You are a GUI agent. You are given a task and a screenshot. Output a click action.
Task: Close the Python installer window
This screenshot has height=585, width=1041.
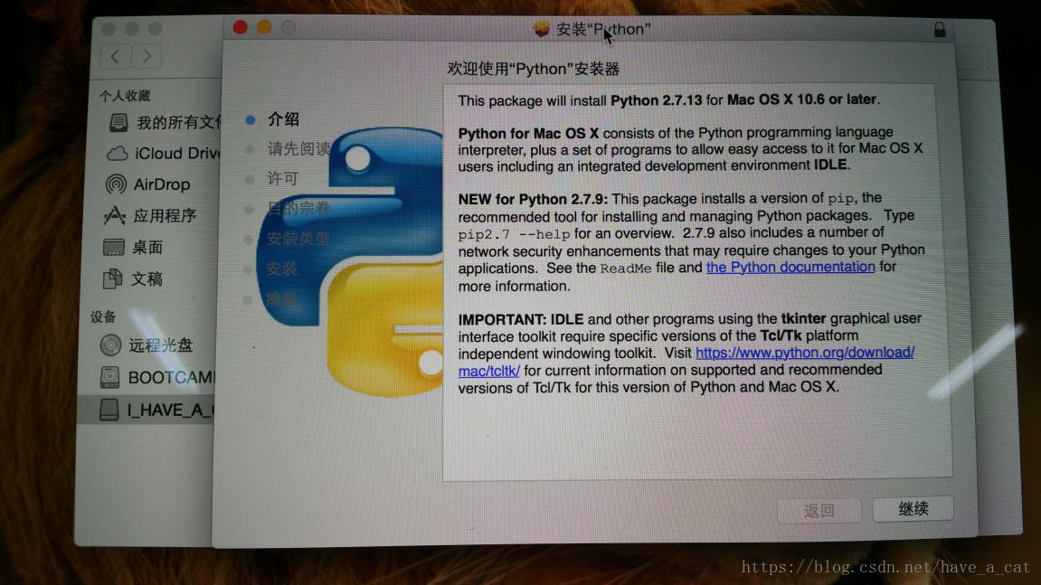[241, 27]
